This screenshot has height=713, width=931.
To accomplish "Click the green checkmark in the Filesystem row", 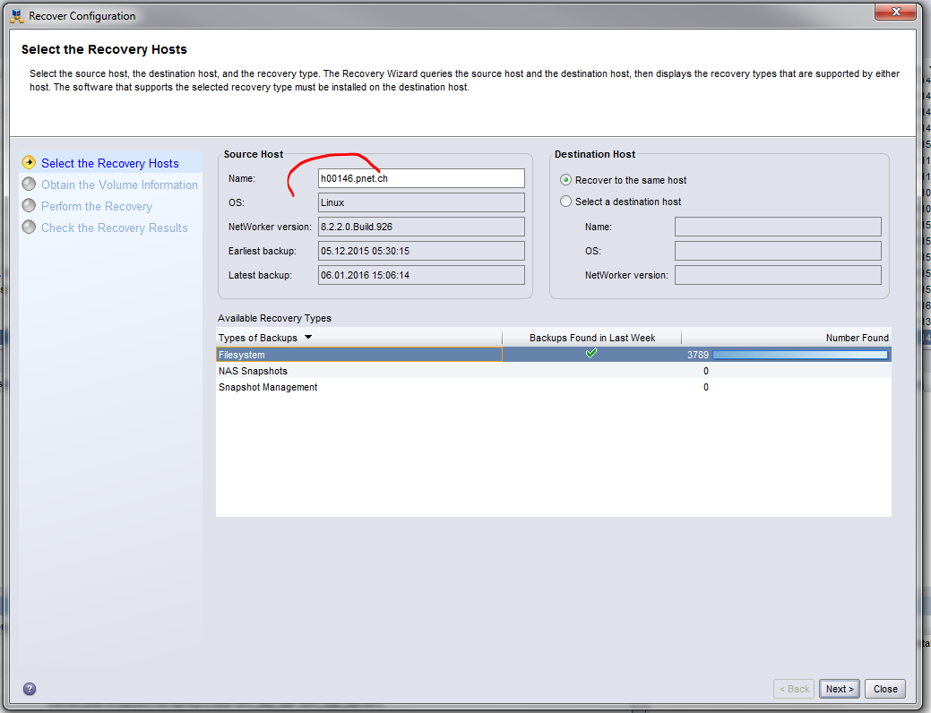I will 590,353.
